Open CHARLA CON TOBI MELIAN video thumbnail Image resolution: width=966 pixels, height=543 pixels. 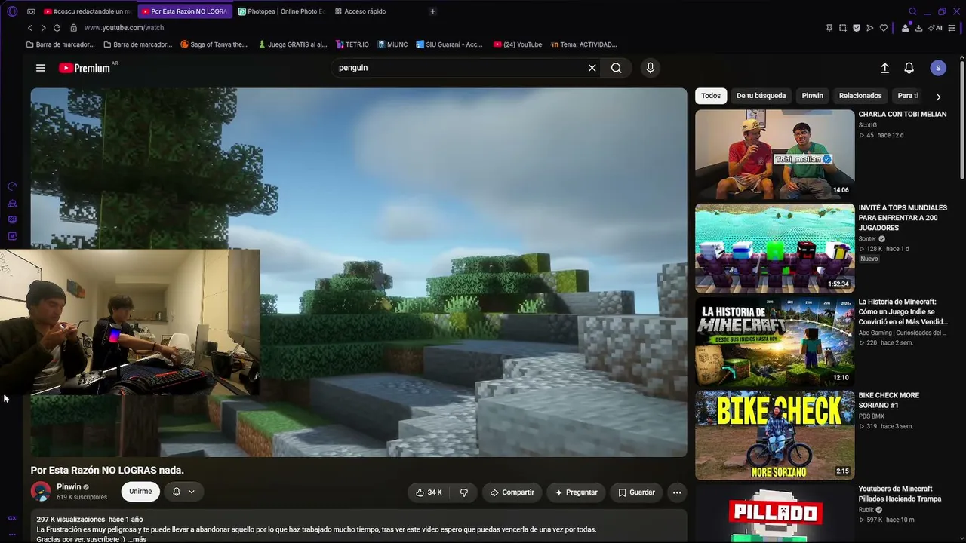point(775,155)
